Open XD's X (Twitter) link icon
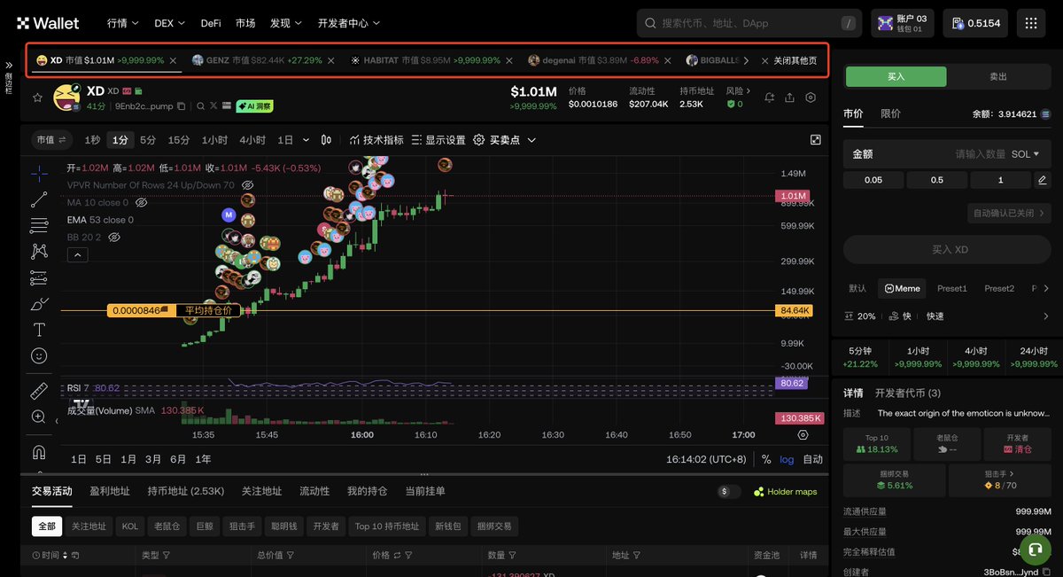This screenshot has height=577, width=1063. point(213,106)
